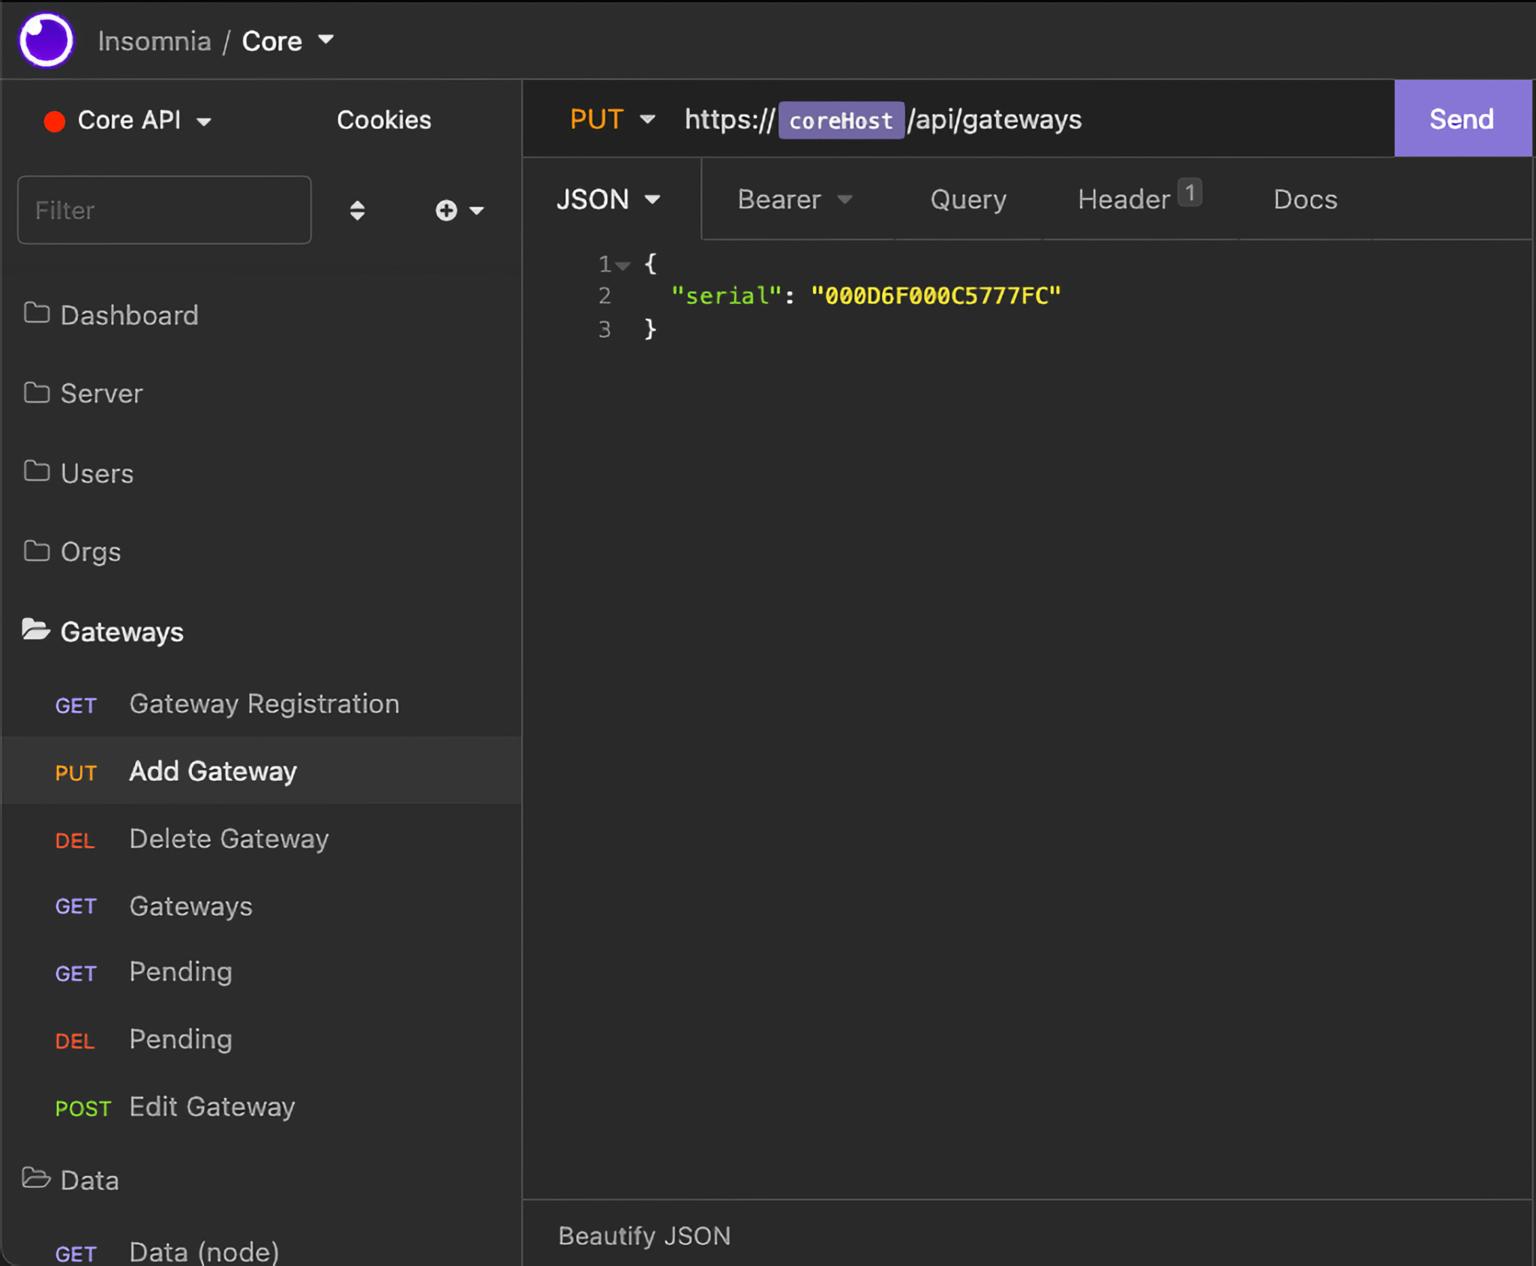Click the red Core API environment dot
The height and width of the screenshot is (1266, 1536).
pos(55,121)
